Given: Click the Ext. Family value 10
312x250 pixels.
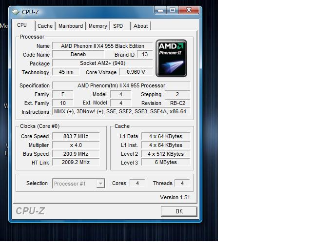Looking at the screenshot, I should pyautogui.click(x=63, y=103).
